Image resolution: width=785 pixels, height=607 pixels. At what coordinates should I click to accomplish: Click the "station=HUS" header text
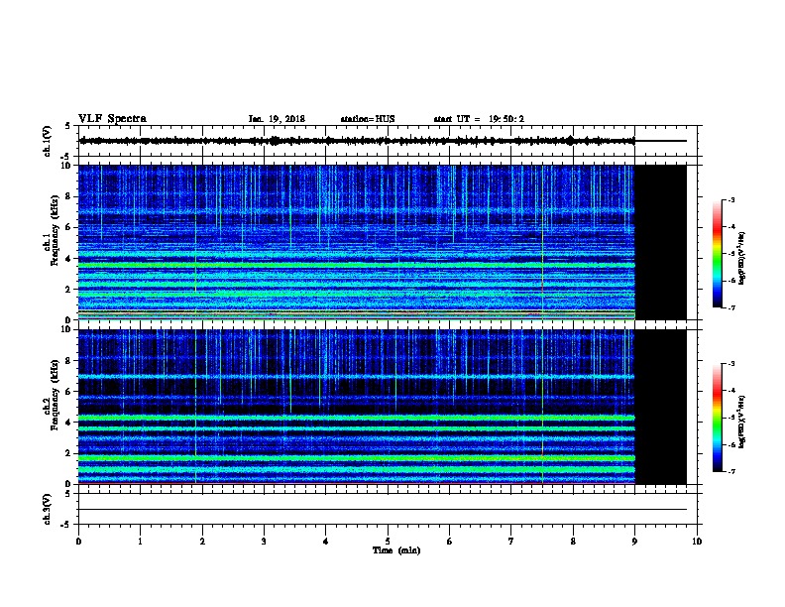[368, 119]
